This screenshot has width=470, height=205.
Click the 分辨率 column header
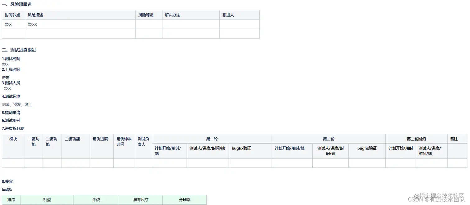[x=185, y=200]
